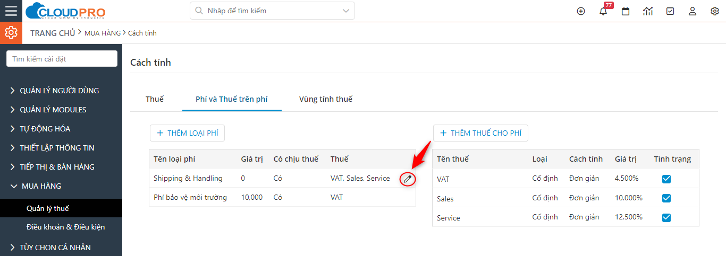The height and width of the screenshot is (256, 726).
Task: Open the tasks checklist icon
Action: tap(670, 11)
